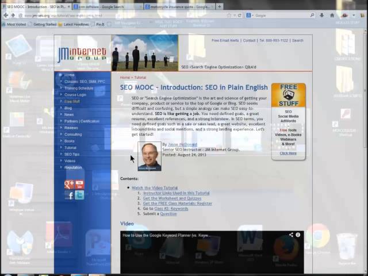The height and width of the screenshot is (276, 368).
Task: Click the FREE STUFF banner image
Action: (289, 95)
